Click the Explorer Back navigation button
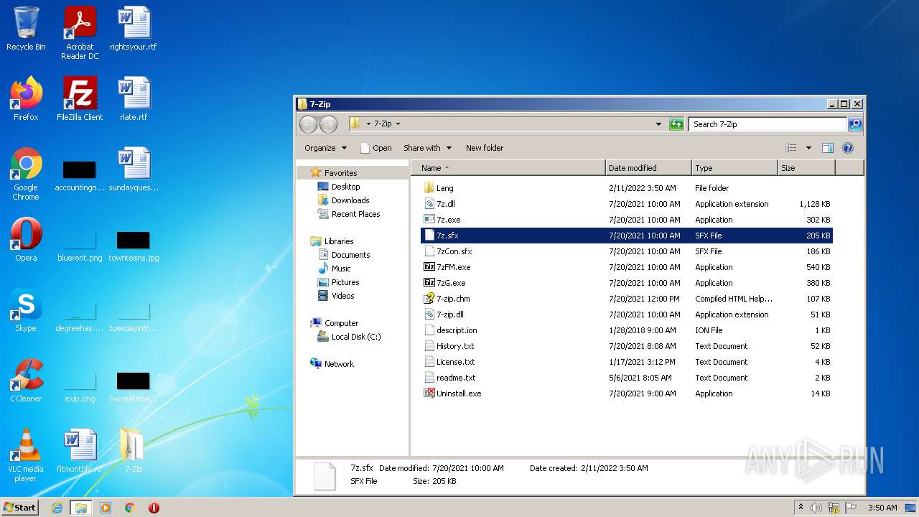This screenshot has width=919, height=517. point(308,124)
